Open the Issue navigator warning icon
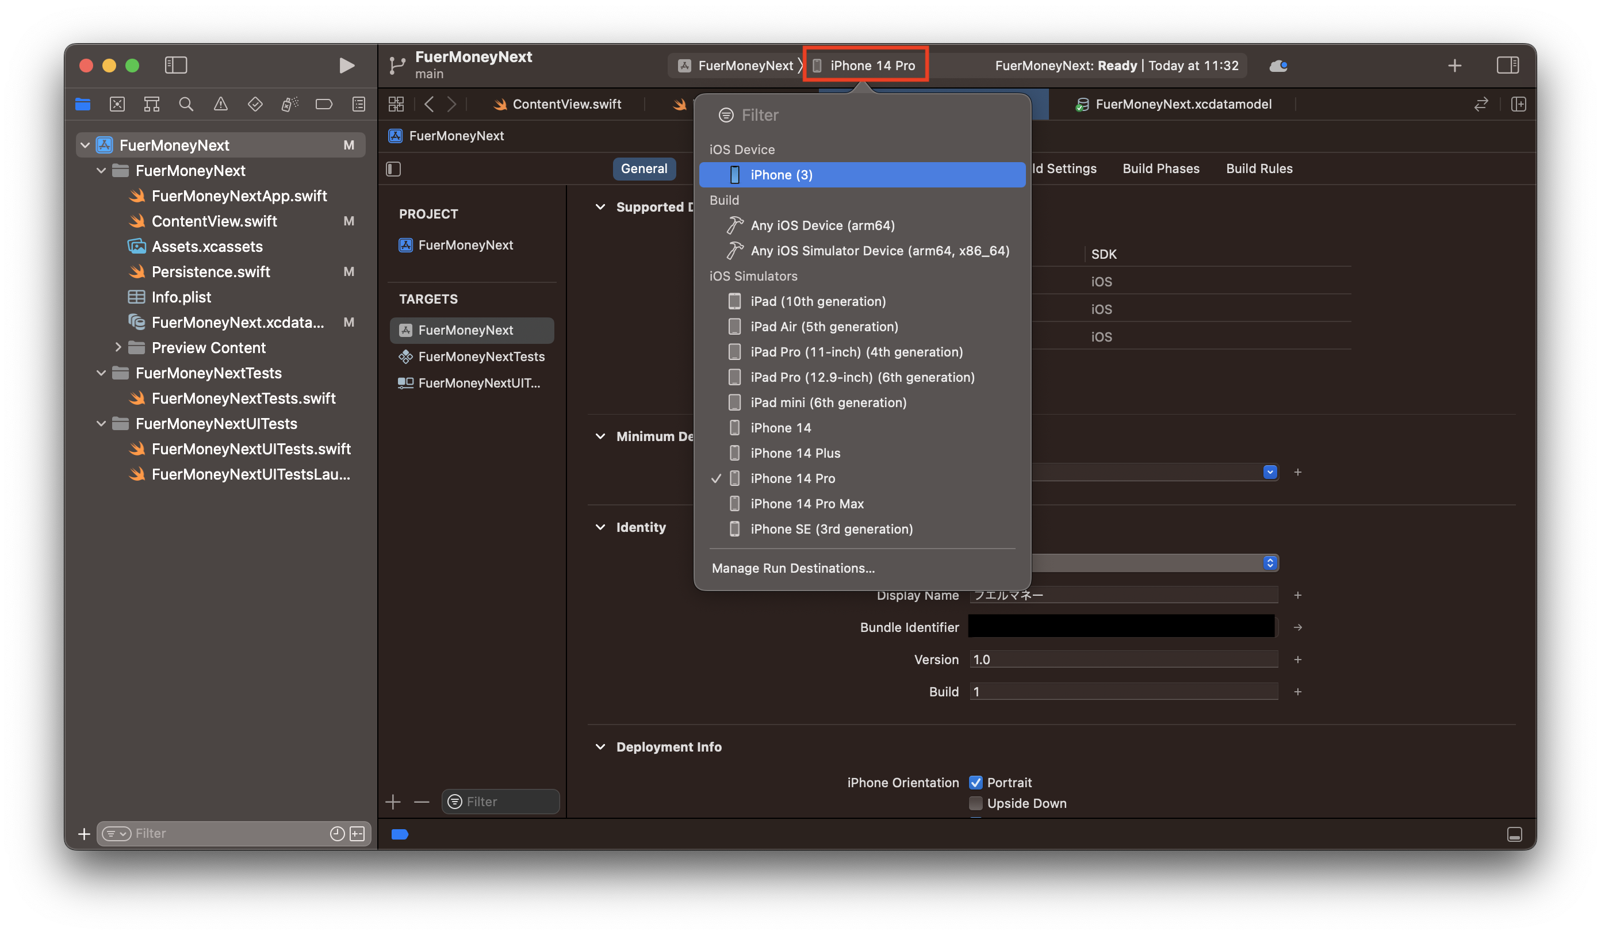1601x935 pixels. point(220,104)
